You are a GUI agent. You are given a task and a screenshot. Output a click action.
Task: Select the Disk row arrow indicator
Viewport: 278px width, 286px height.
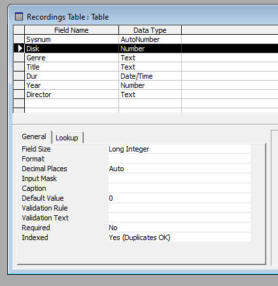coord(19,49)
